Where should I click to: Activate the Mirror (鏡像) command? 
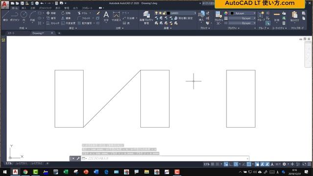pyautogui.click(x=66, y=18)
